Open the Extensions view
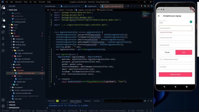 3,32
